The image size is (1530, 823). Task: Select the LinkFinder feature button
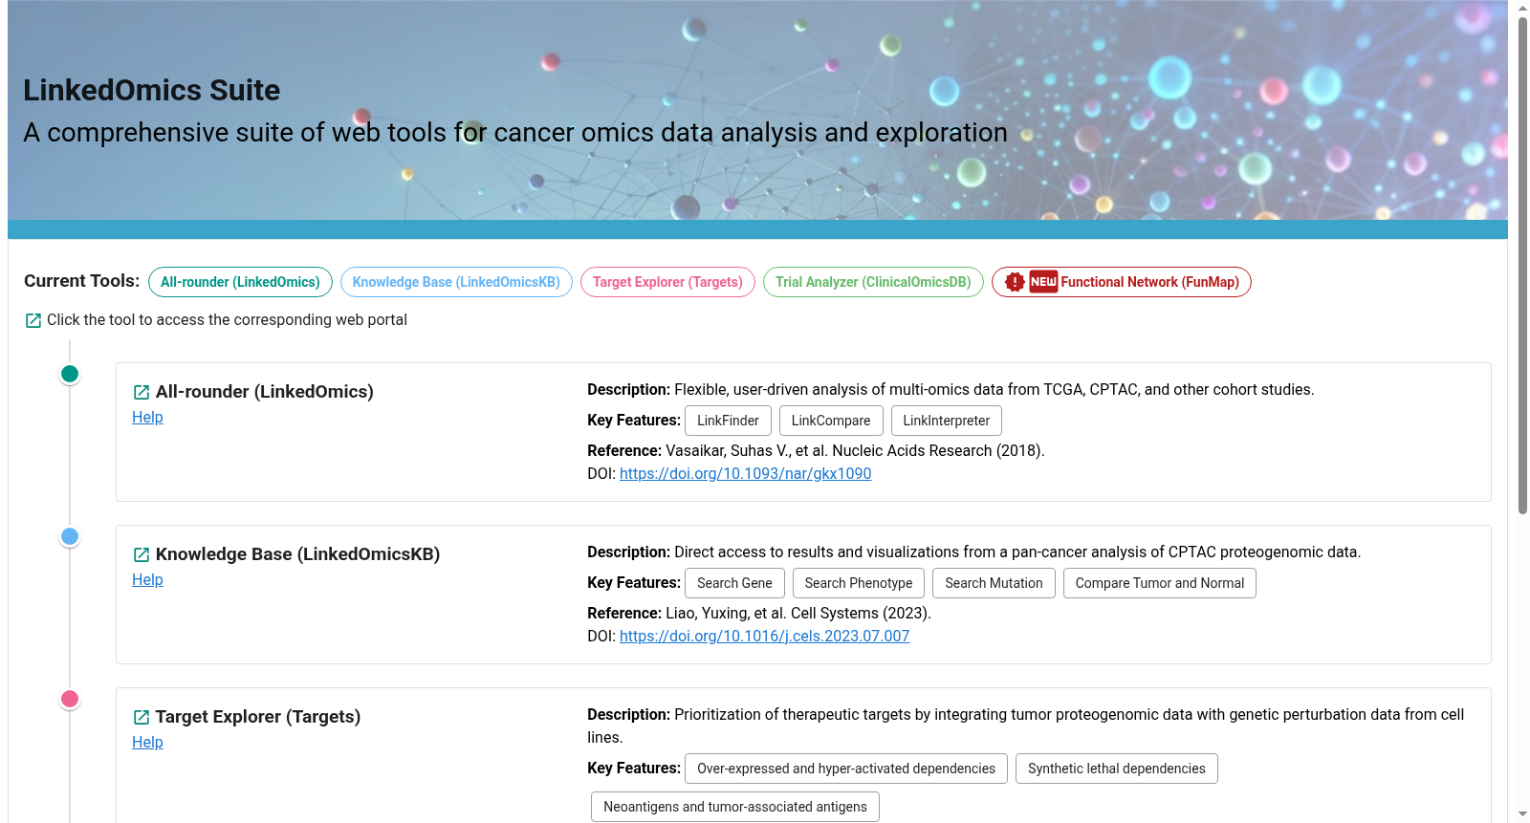728,421
